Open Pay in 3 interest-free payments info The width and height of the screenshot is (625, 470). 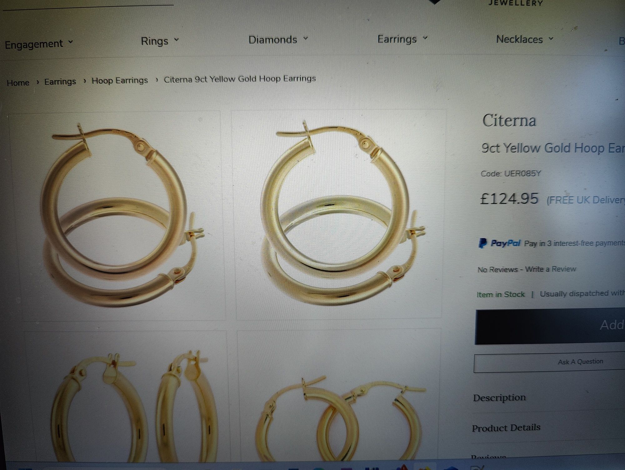[574, 243]
